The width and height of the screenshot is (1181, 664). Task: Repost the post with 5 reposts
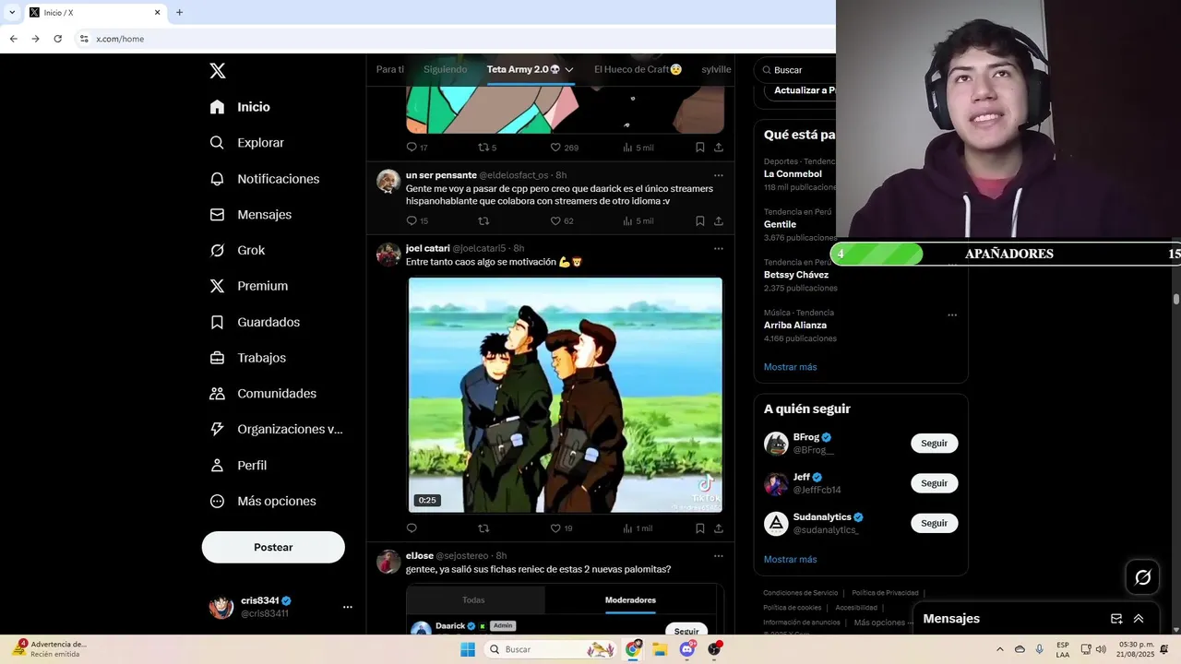coord(483,147)
